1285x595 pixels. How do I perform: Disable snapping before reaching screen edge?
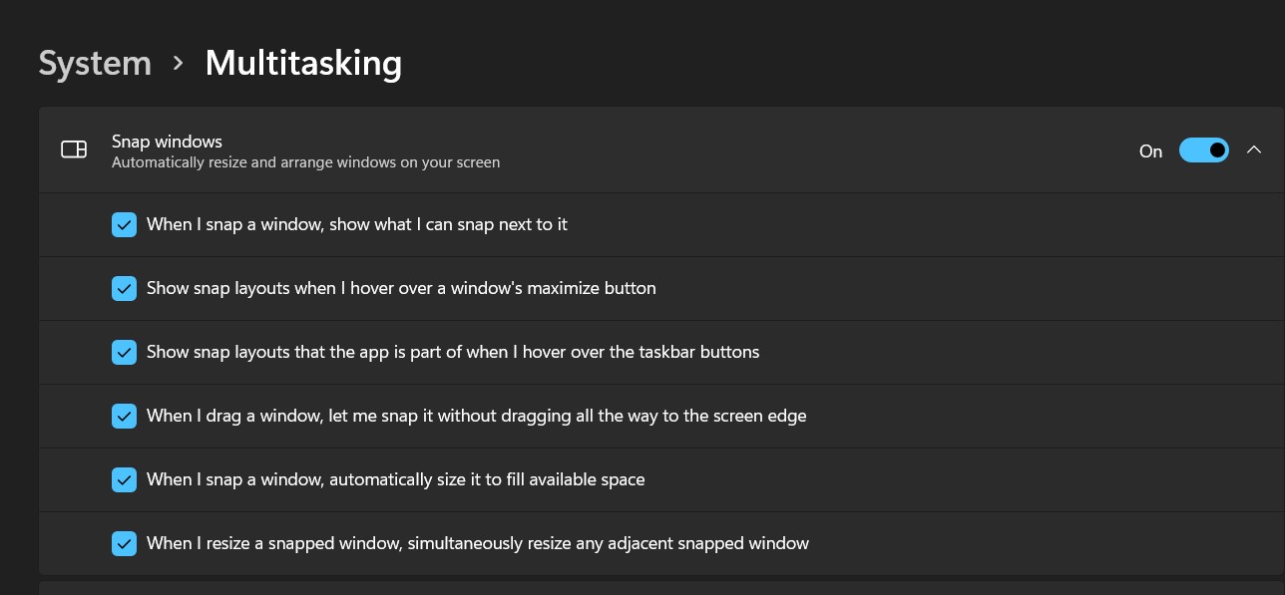coord(124,416)
